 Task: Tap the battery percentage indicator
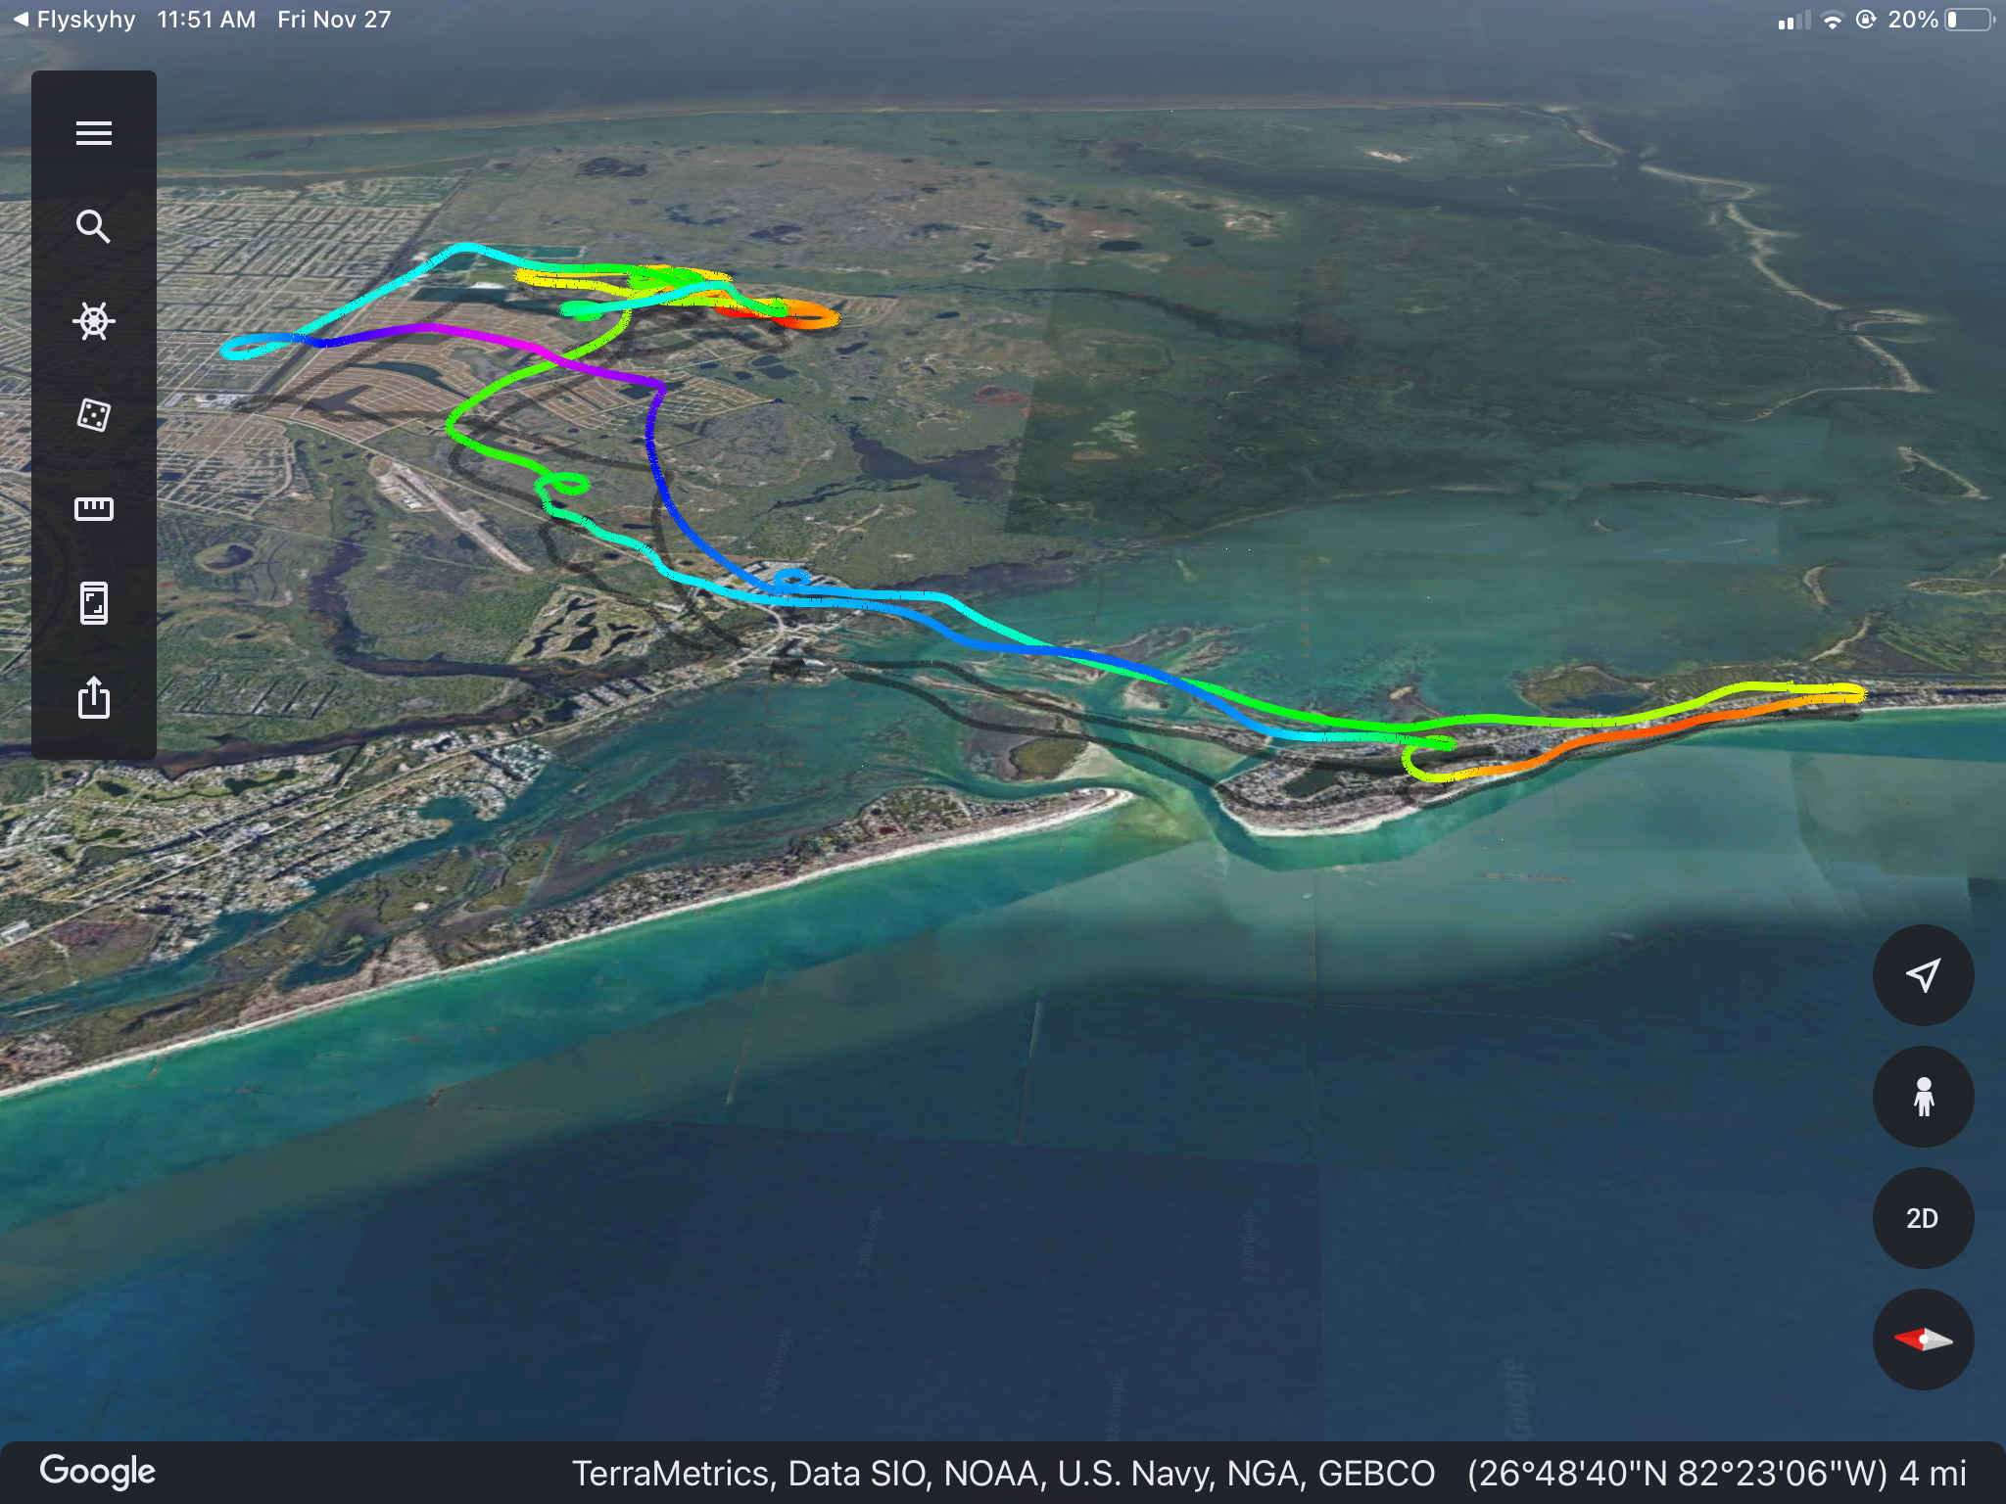click(x=1912, y=20)
